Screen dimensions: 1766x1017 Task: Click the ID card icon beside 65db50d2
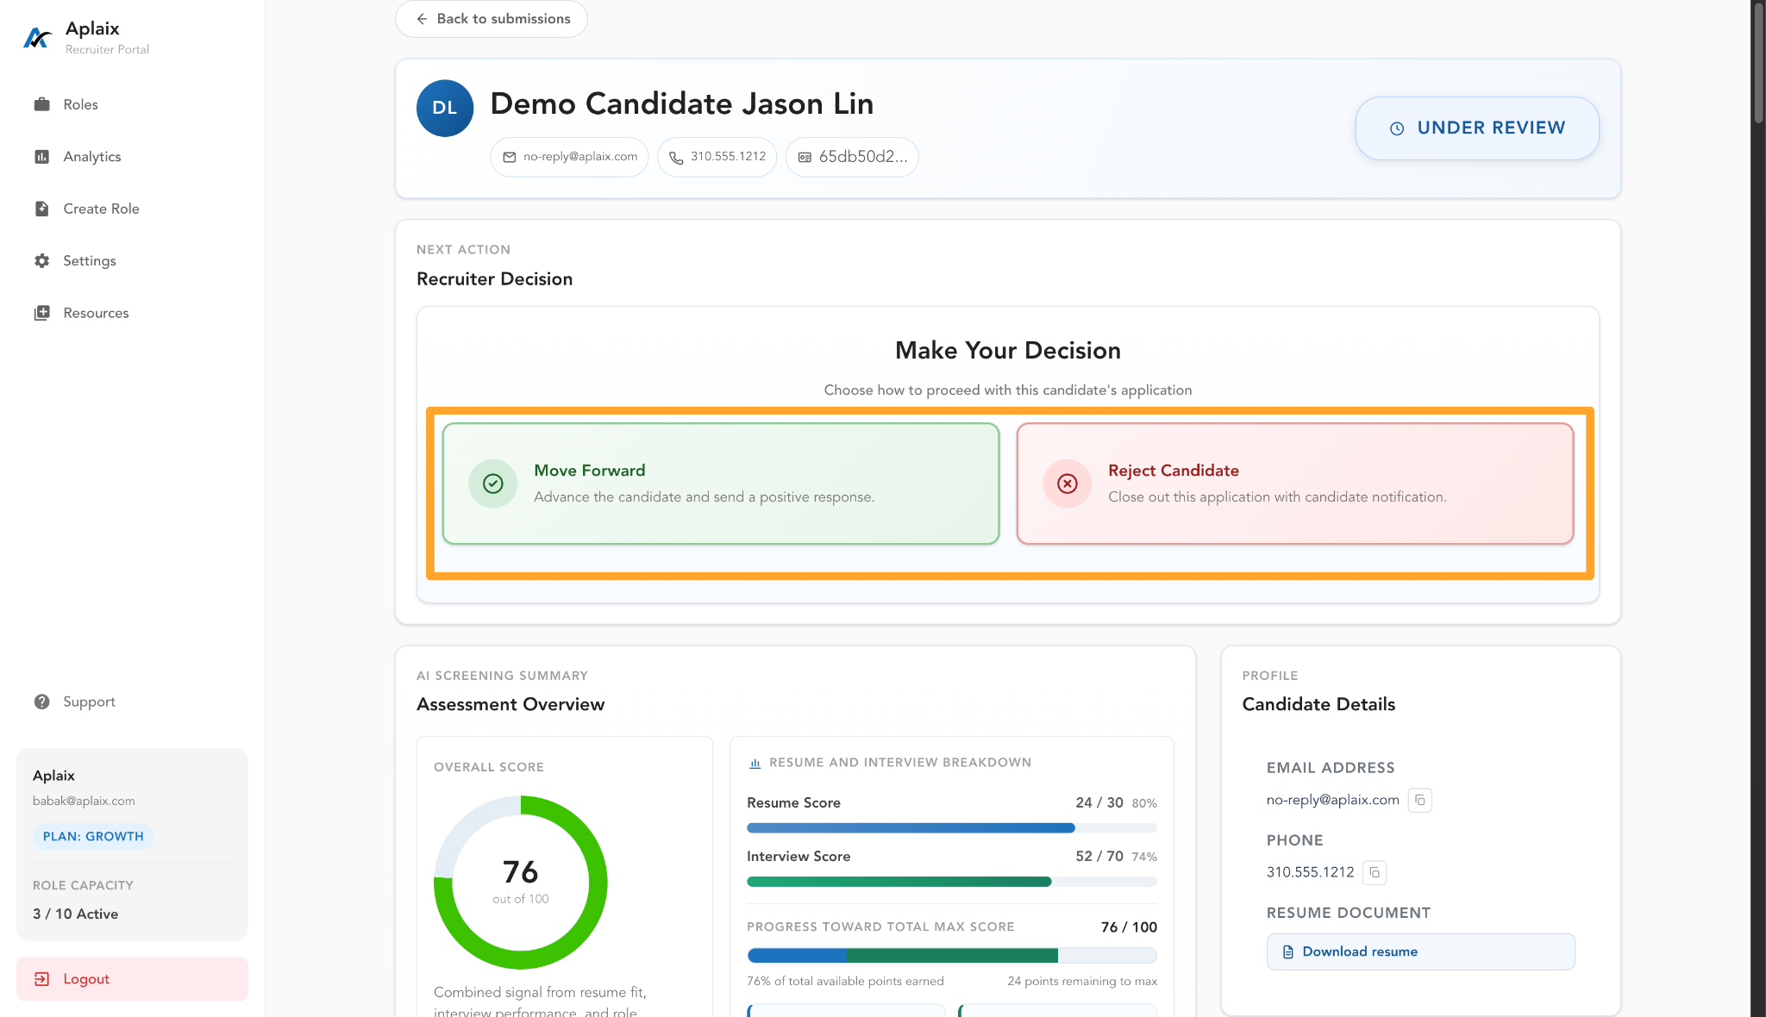click(x=805, y=157)
